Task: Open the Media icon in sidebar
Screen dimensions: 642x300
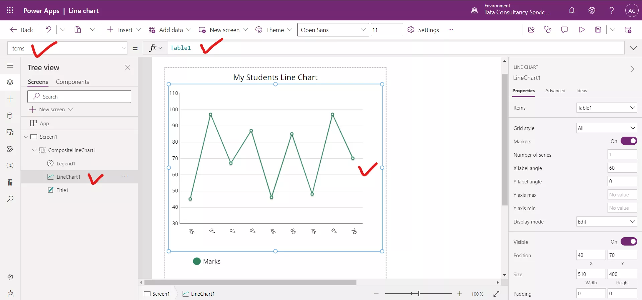Action: 10,132
